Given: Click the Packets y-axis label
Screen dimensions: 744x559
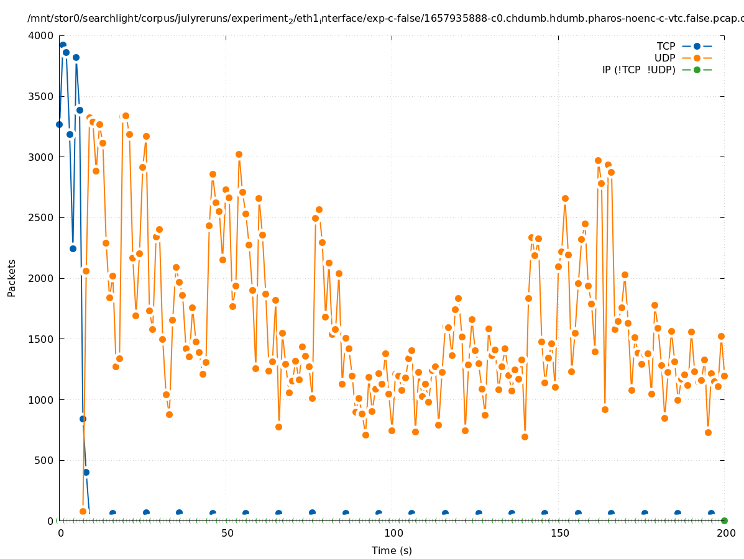Looking at the screenshot, I should [x=12, y=278].
